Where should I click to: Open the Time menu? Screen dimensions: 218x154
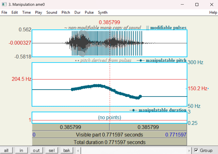[26, 13]
